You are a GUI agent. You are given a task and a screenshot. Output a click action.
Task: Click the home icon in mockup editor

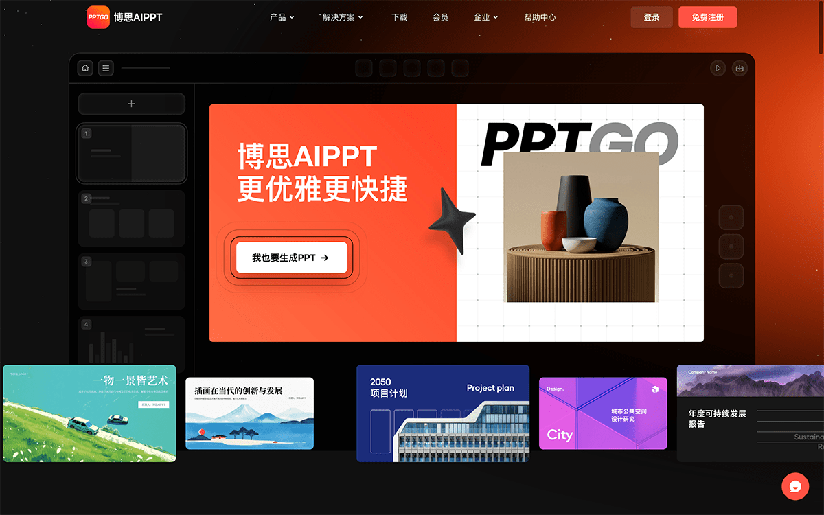(85, 68)
